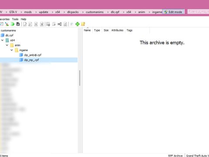This screenshot has height=157, width=209.
Task: Click the replace-file toolbar icon
Action: (x=65, y=24)
